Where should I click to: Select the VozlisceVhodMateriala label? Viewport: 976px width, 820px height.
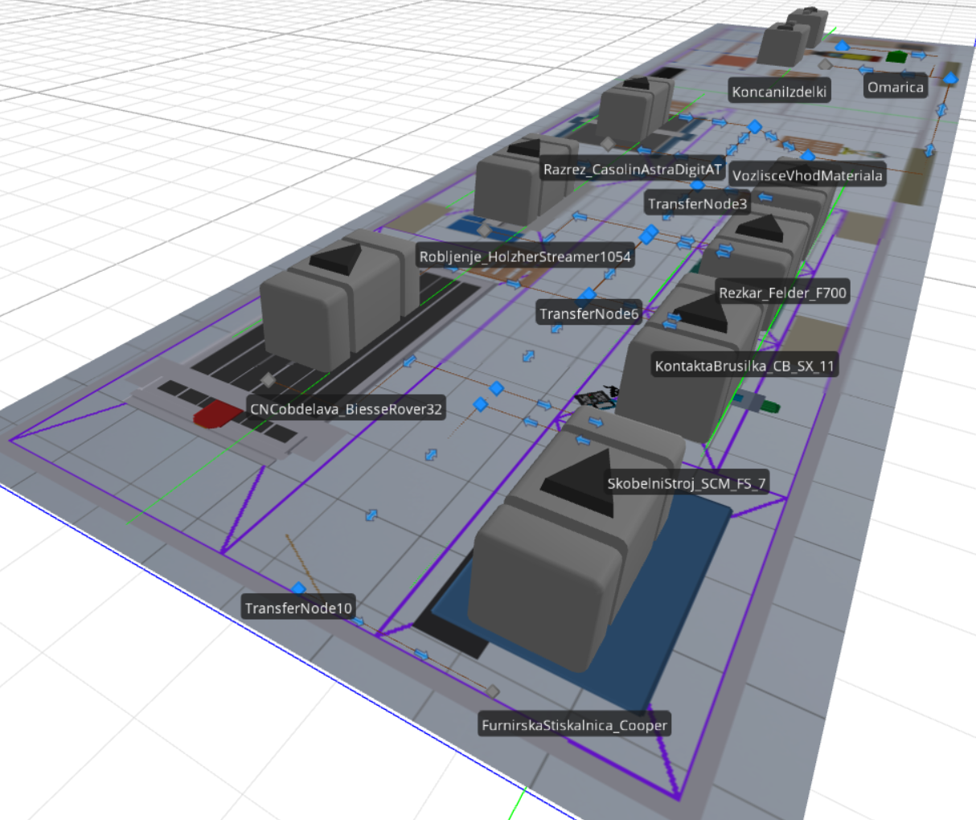click(806, 175)
